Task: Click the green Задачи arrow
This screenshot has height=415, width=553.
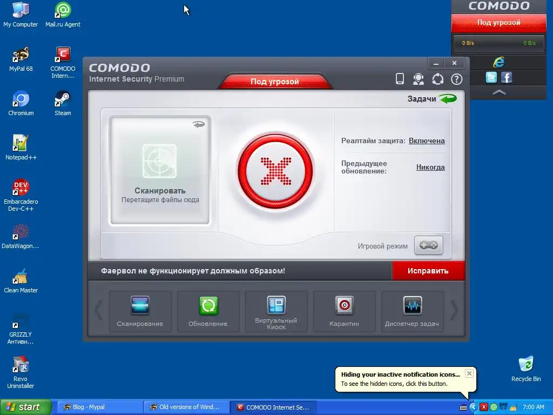Action: [448, 98]
